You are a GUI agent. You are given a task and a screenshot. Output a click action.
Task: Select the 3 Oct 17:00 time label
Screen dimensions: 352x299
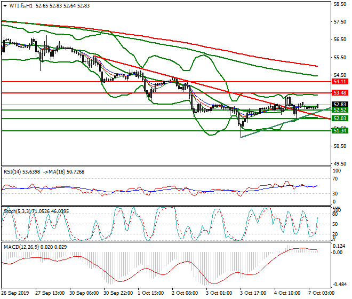(253, 293)
